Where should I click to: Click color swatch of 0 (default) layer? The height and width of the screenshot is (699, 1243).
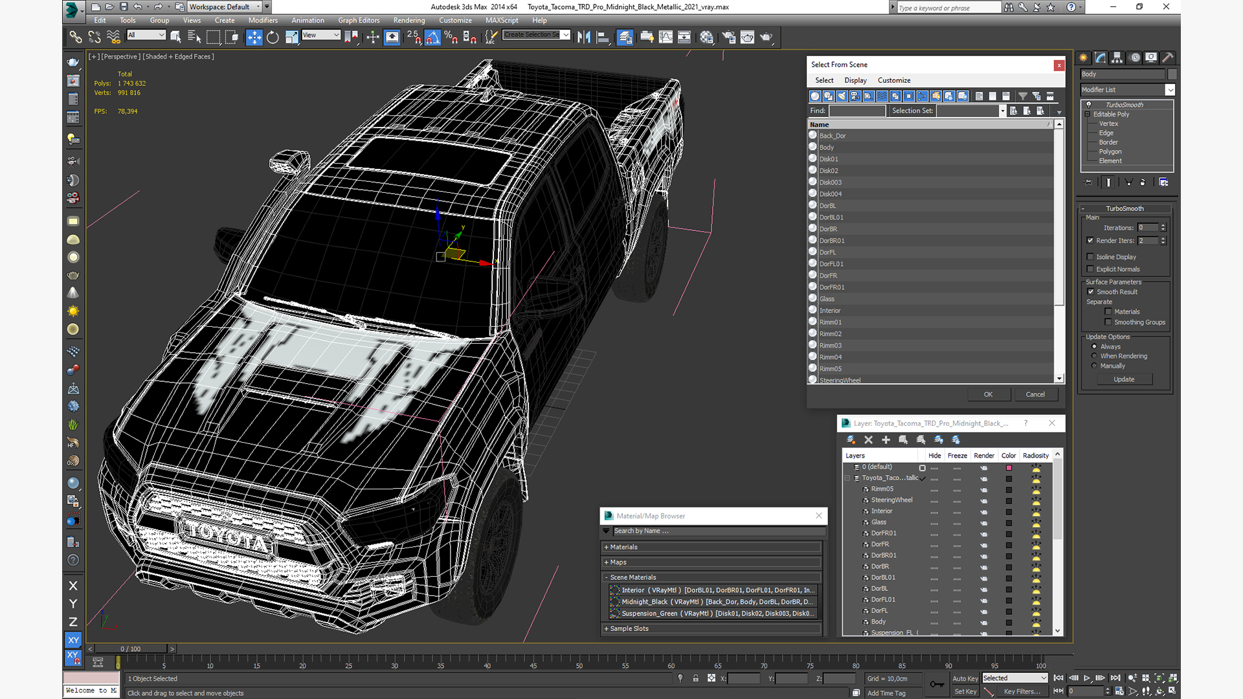click(1009, 467)
